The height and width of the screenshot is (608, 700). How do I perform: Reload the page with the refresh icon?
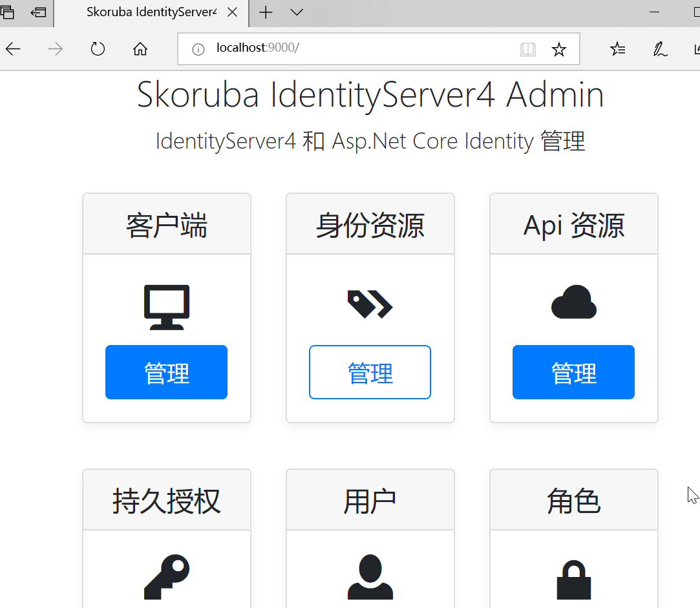98,48
